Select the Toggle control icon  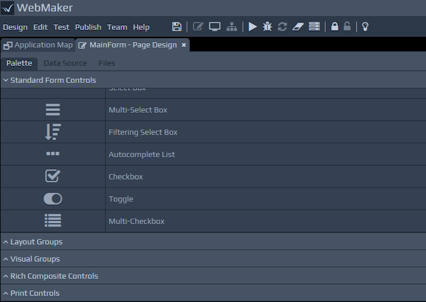[53, 198]
